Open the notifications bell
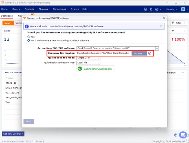 coord(151,9)
